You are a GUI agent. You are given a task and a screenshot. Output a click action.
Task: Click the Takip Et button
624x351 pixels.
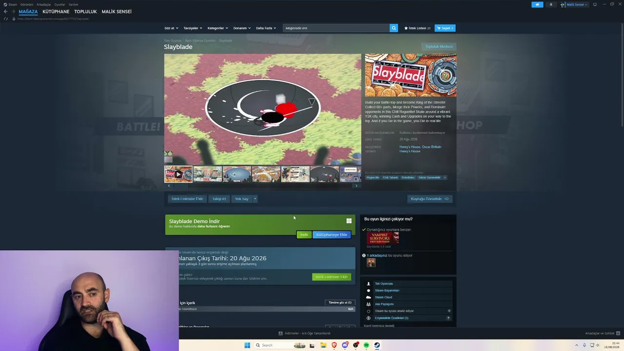(x=219, y=199)
